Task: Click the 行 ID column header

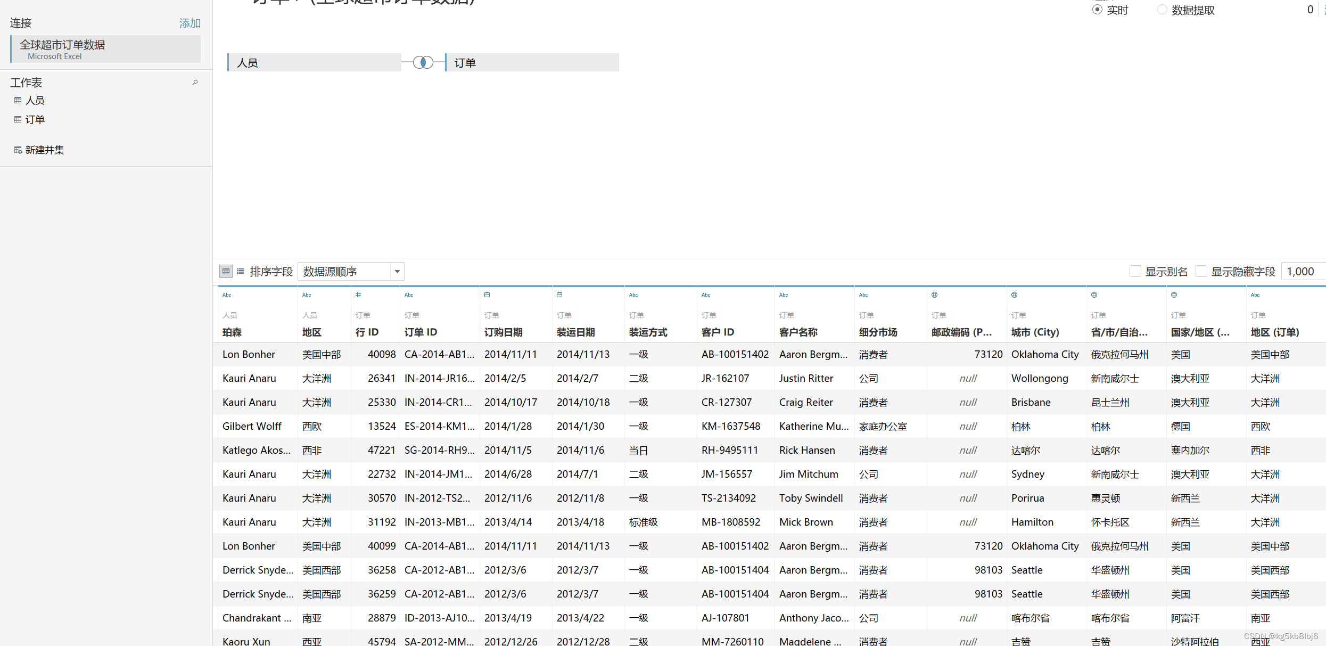Action: [x=367, y=332]
